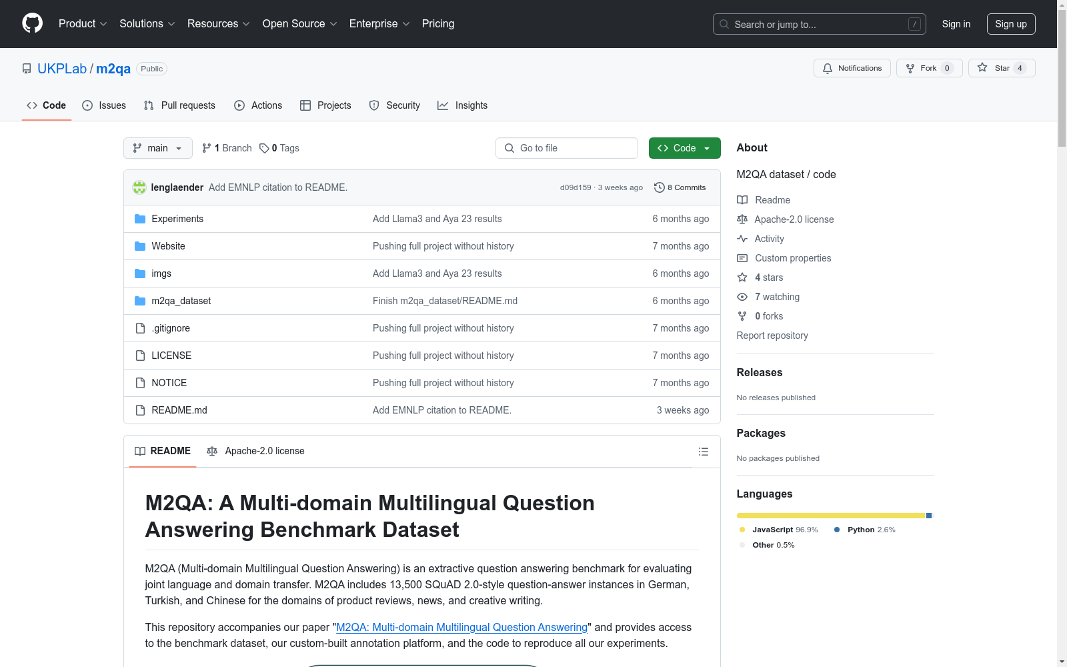Click the LICENSE file icon
Screen dimensions: 1067x667
(140, 356)
